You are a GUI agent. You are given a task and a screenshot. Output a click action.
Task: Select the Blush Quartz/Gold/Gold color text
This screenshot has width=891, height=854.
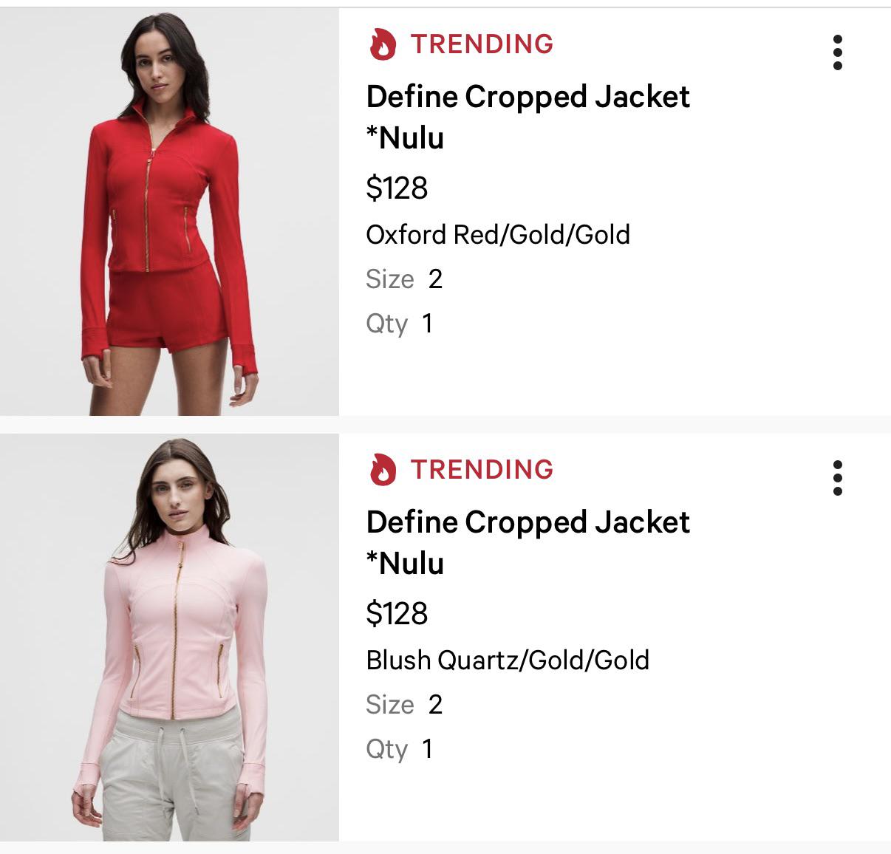tap(508, 660)
